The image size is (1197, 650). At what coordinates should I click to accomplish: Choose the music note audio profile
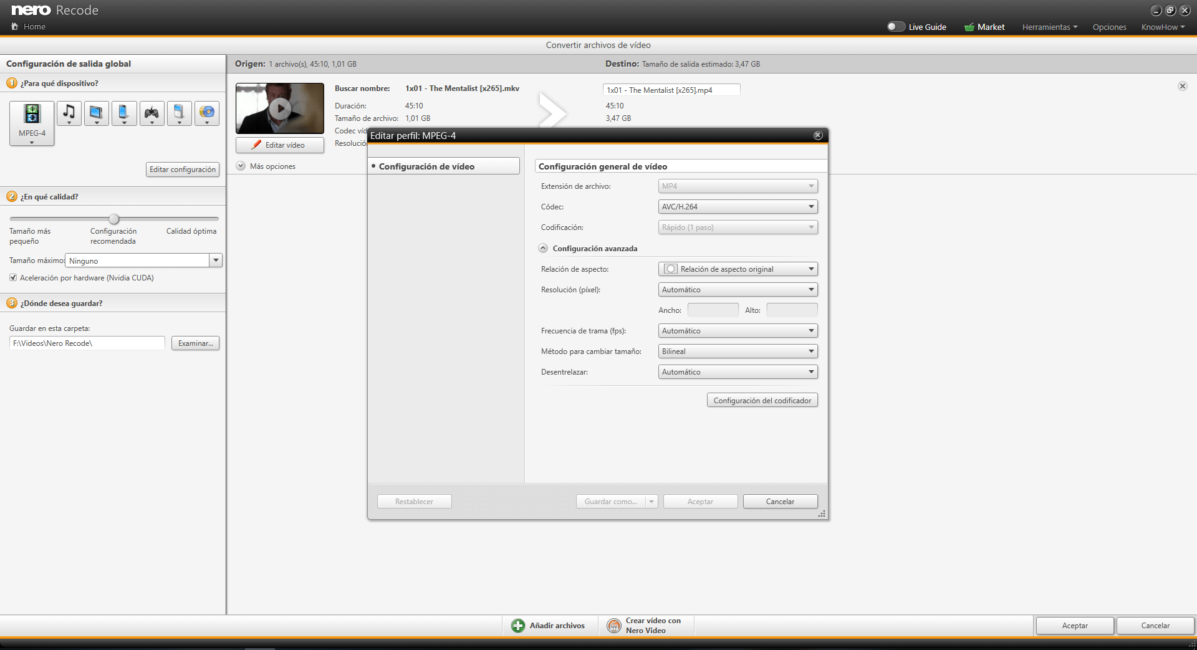[69, 113]
